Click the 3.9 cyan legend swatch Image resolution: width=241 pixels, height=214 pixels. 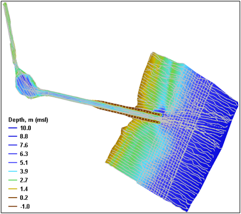[x=13, y=172]
